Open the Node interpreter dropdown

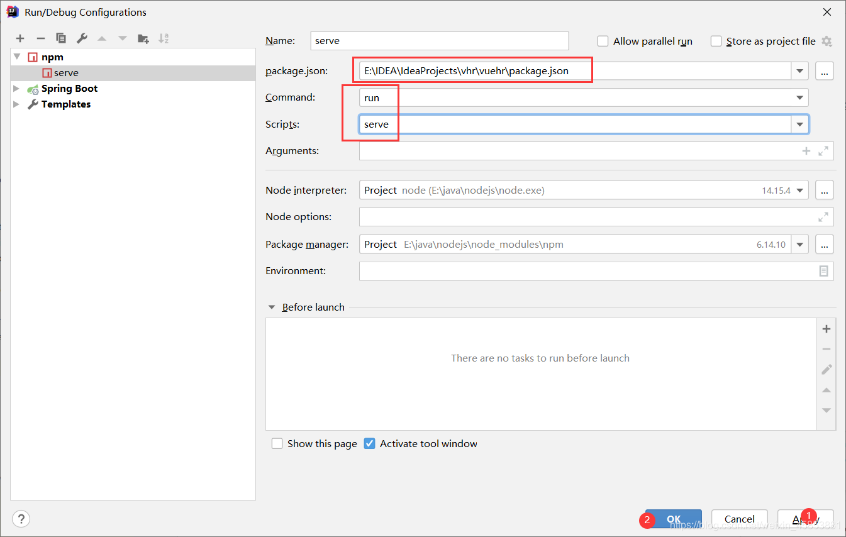[x=800, y=190]
